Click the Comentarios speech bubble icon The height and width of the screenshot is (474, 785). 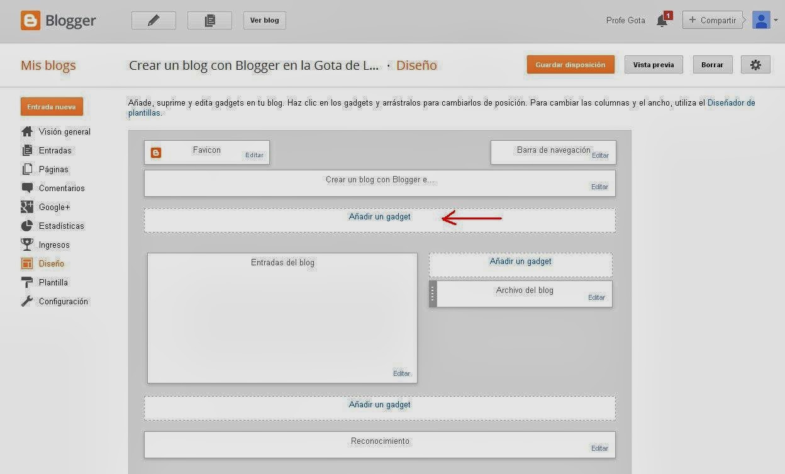[27, 188]
